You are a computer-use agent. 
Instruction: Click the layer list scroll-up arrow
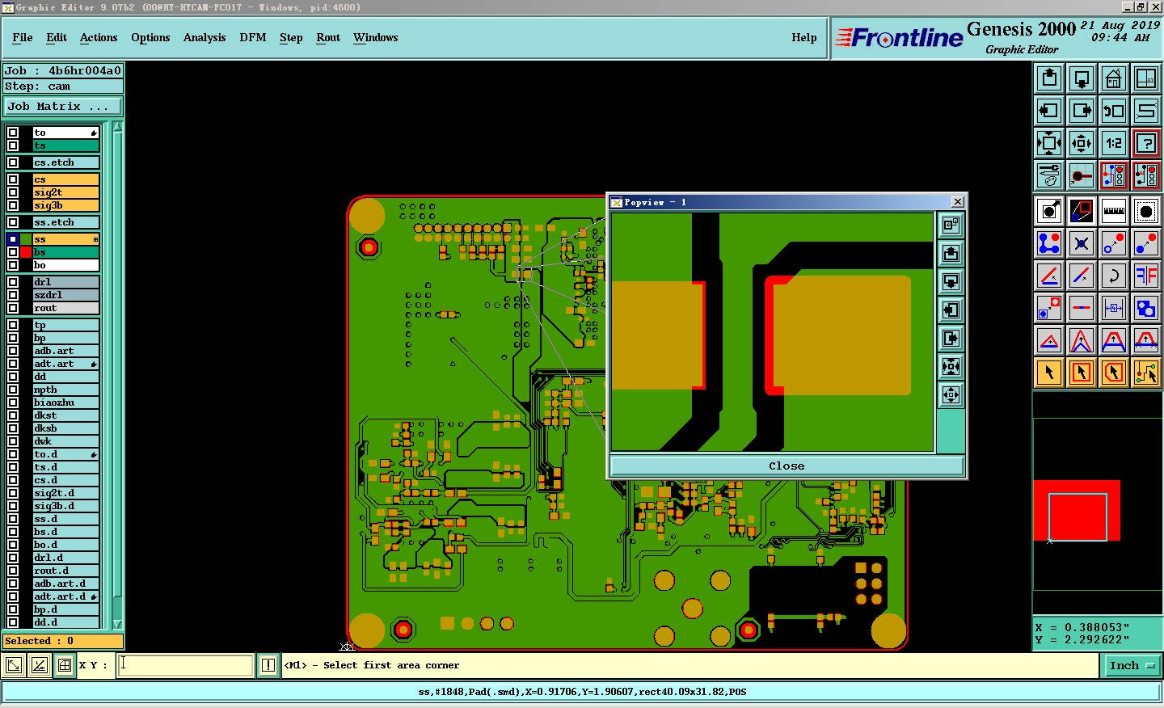pyautogui.click(x=117, y=127)
